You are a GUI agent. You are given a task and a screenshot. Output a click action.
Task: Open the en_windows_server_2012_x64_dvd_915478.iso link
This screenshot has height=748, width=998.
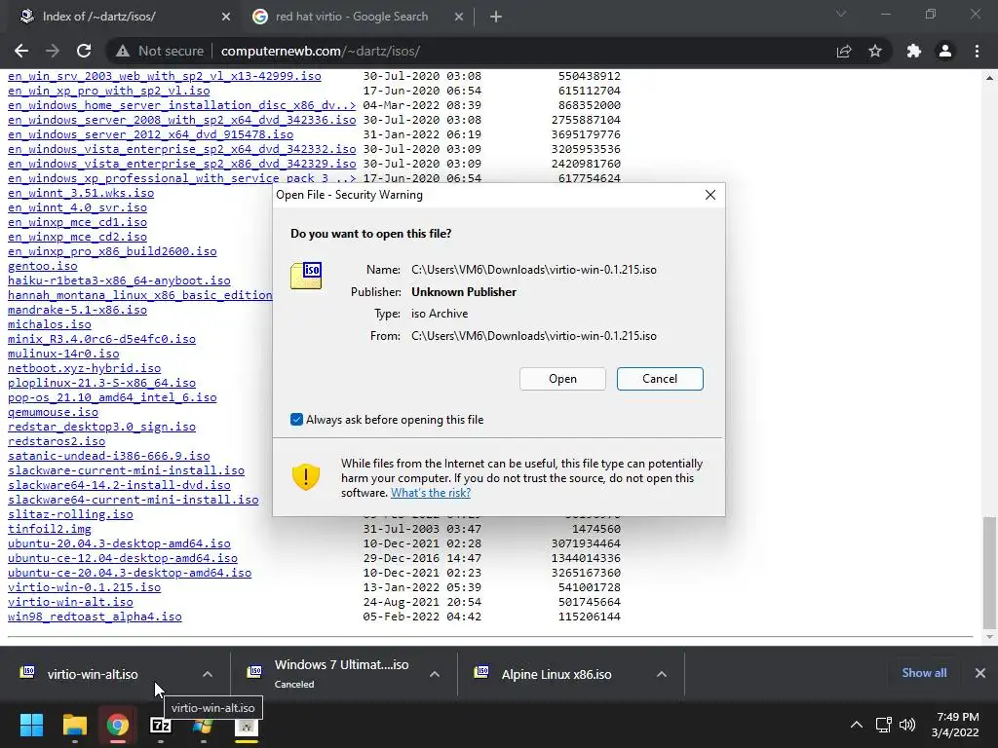[x=150, y=134]
